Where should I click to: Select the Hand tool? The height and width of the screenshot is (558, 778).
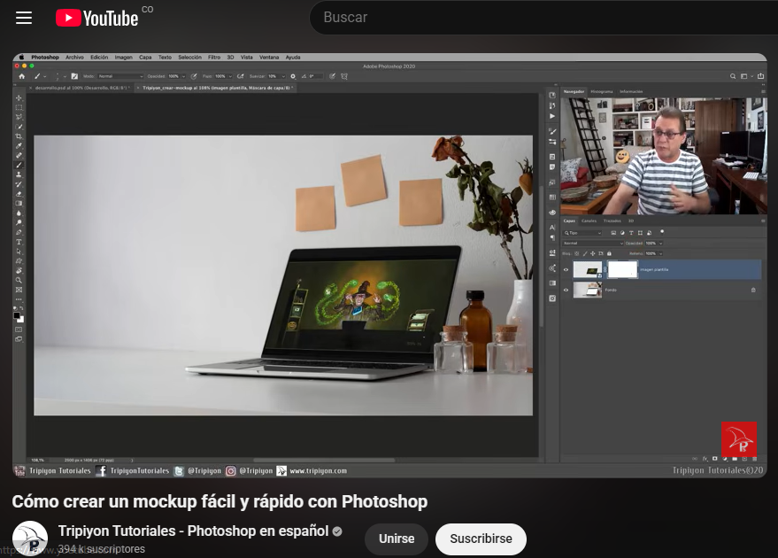pyautogui.click(x=19, y=270)
